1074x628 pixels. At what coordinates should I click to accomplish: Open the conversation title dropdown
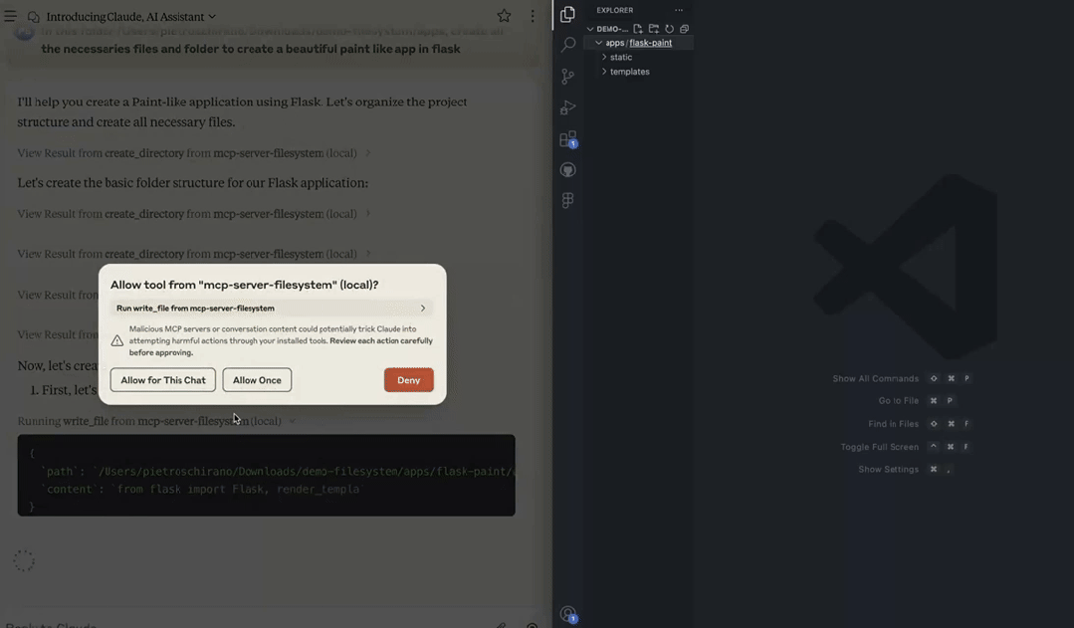coord(212,17)
